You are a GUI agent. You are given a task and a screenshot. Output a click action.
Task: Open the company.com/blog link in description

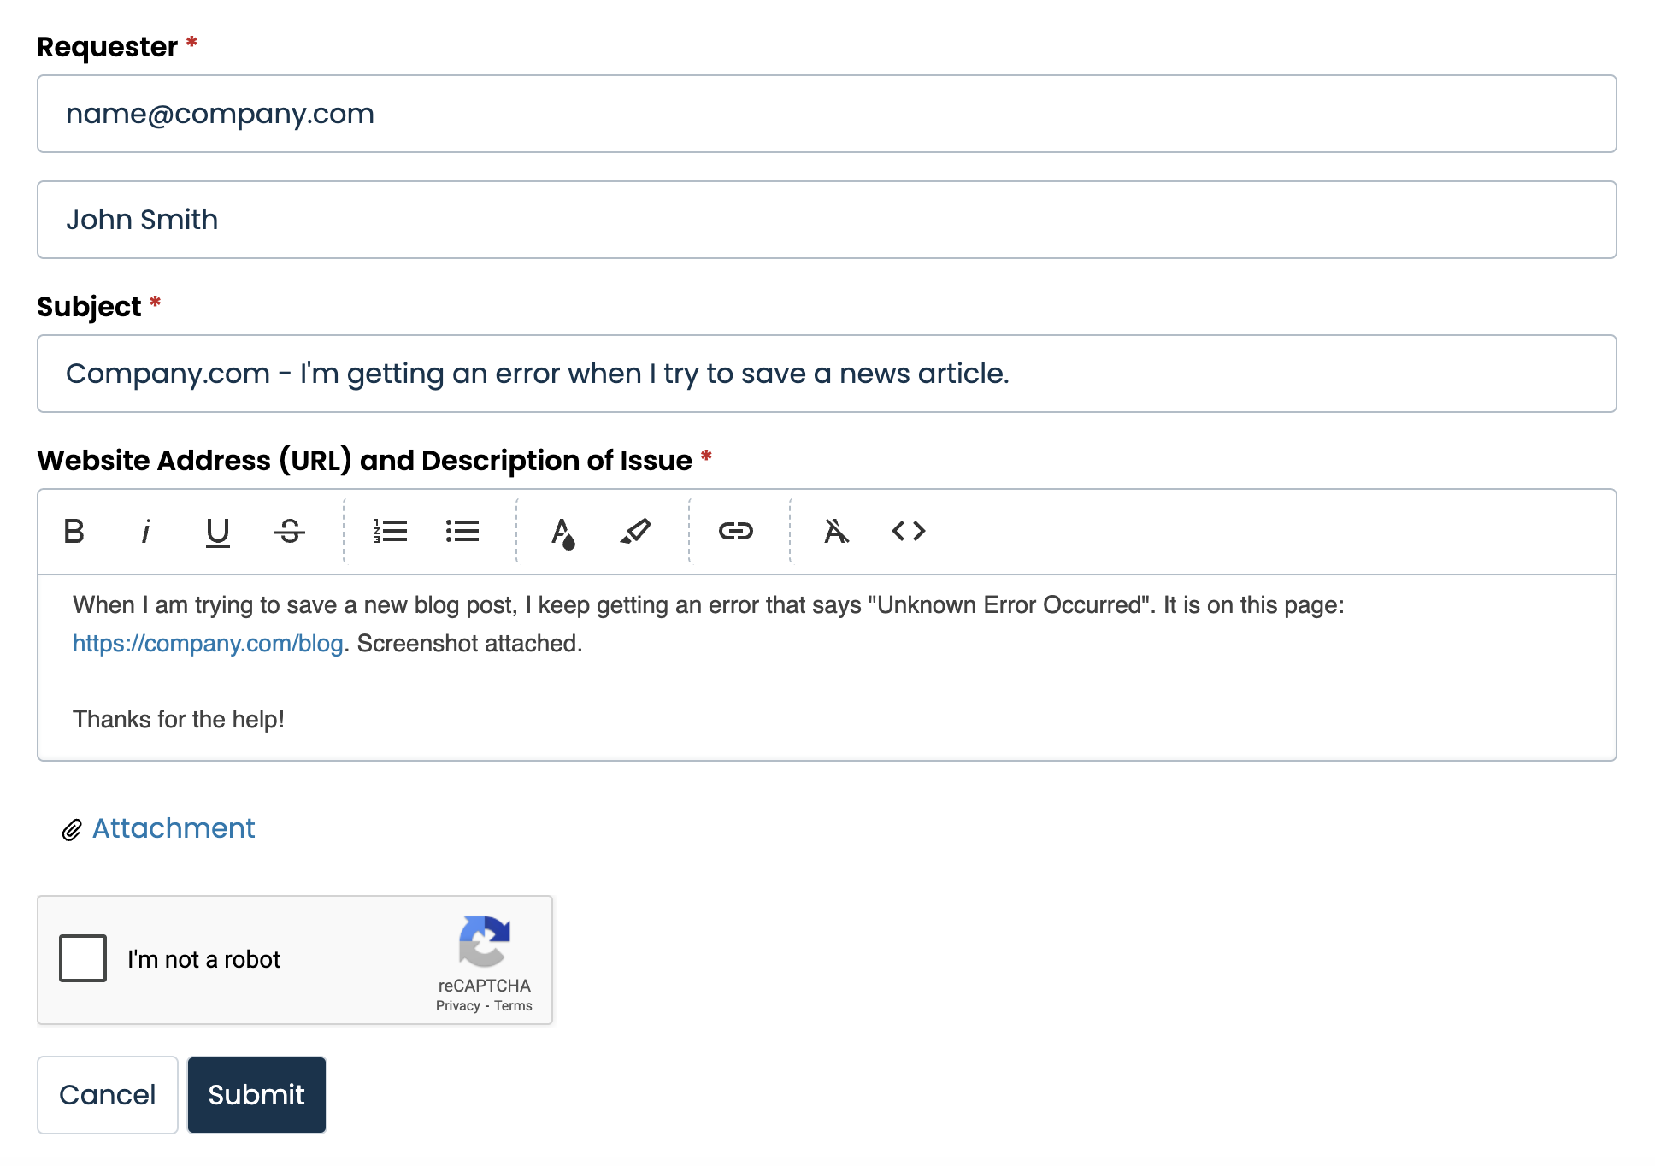[x=208, y=644]
